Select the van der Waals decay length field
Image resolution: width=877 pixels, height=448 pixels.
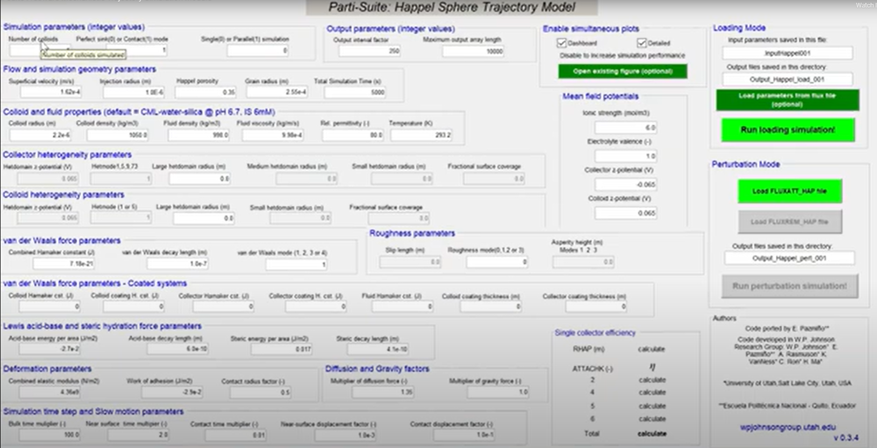point(178,264)
